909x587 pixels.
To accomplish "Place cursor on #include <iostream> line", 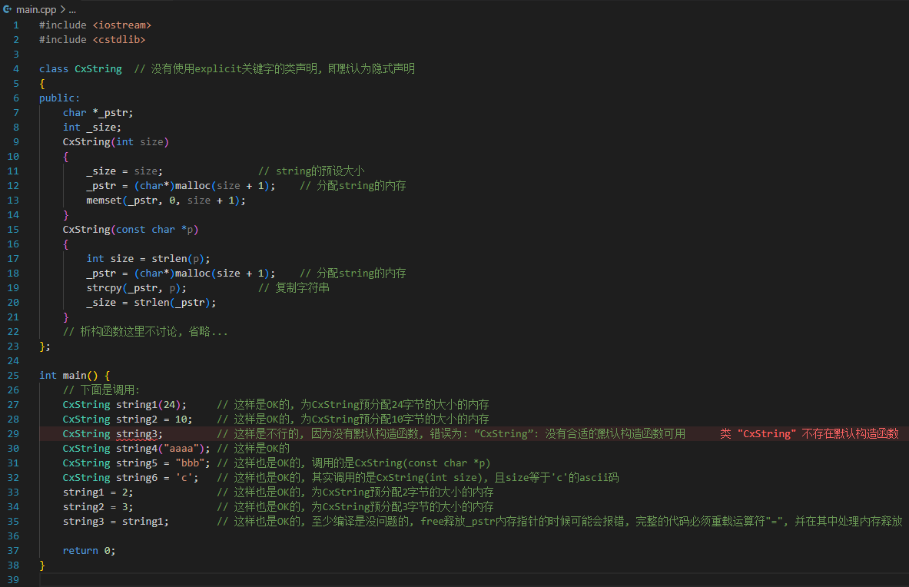I will click(x=95, y=25).
